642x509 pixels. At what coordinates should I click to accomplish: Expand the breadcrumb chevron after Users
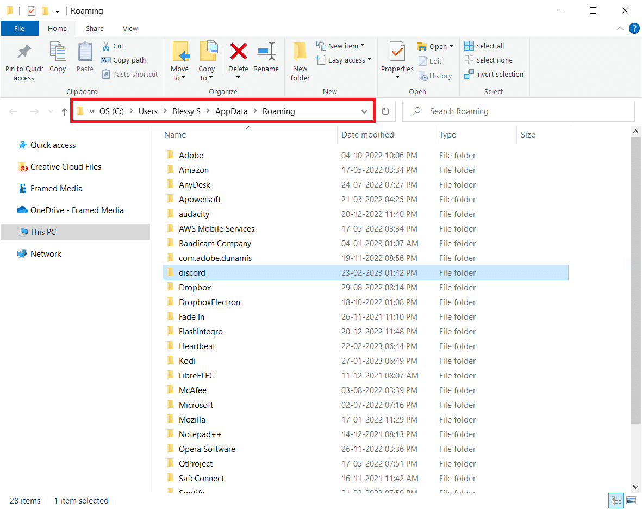165,111
